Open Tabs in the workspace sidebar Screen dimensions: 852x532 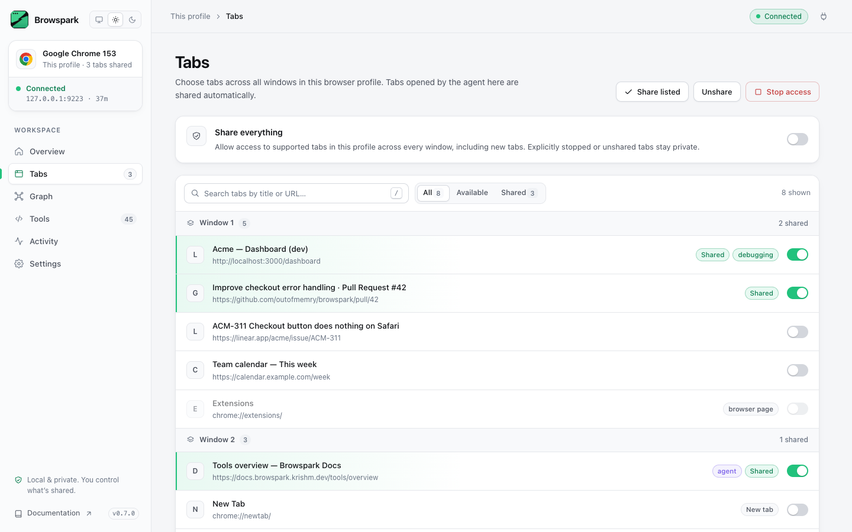(75, 174)
